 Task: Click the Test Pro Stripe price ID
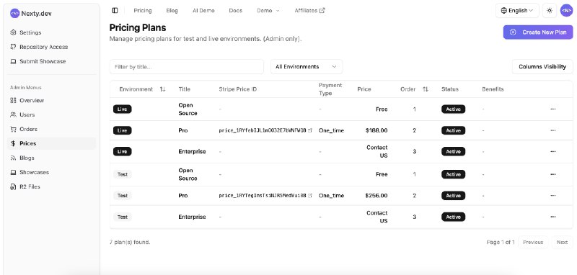263,196
